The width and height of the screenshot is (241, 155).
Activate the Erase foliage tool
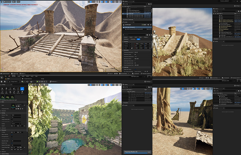[14, 92]
